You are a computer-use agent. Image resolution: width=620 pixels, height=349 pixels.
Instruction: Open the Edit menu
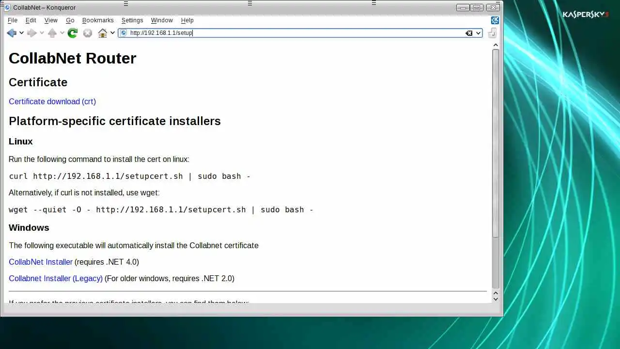[x=31, y=20]
